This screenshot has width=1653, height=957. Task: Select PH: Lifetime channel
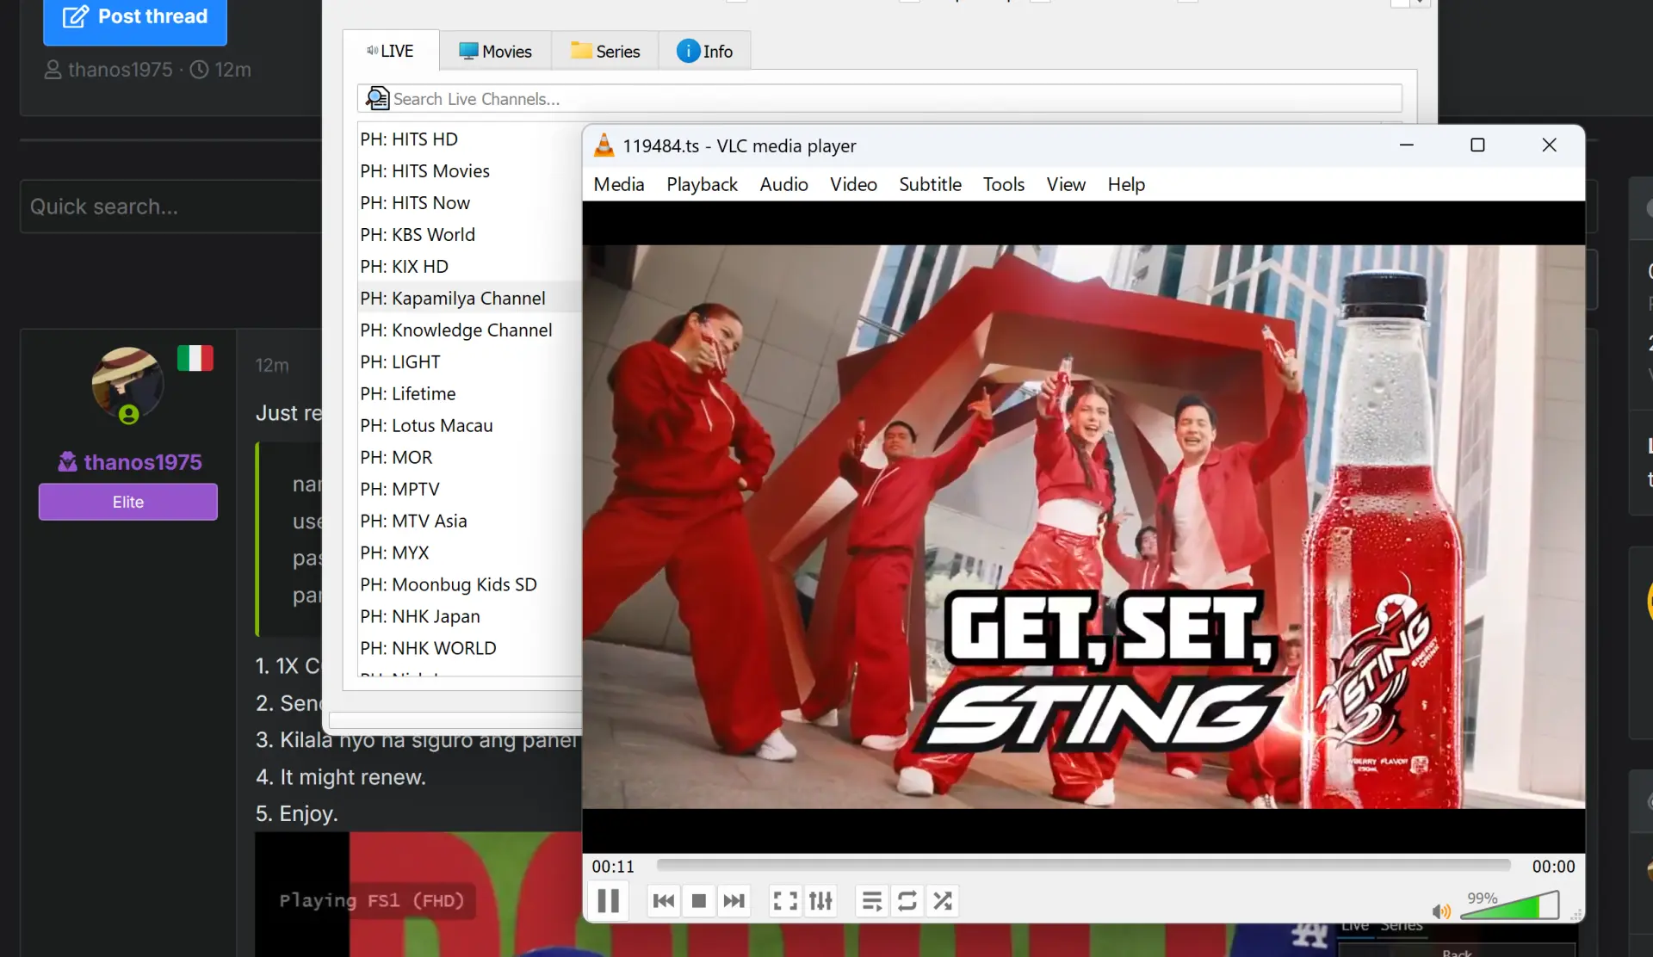tap(408, 393)
